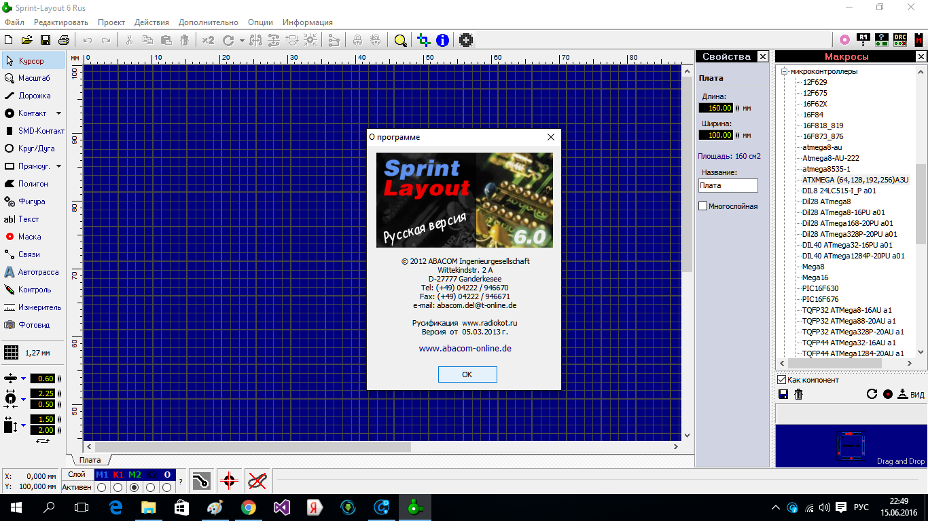928x521 pixels.
Task: Select the Текст tool
Action: click(33, 219)
